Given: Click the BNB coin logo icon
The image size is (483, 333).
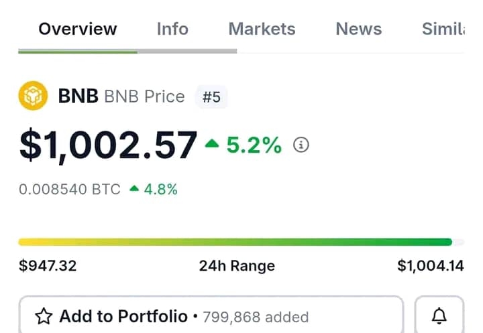Looking at the screenshot, I should tap(33, 96).
